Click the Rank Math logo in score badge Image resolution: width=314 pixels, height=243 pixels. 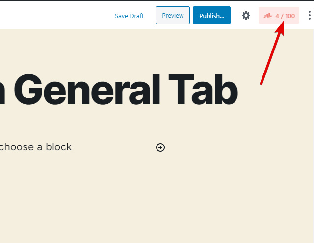[267, 16]
